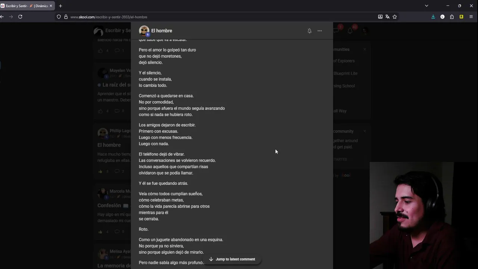Click the site security padlock icon

pos(66,17)
